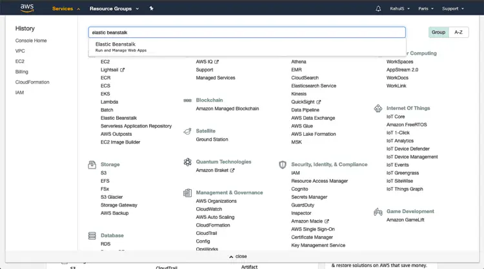Click the Internet Of Things icon
The width and height of the screenshot is (484, 269).
(378, 109)
